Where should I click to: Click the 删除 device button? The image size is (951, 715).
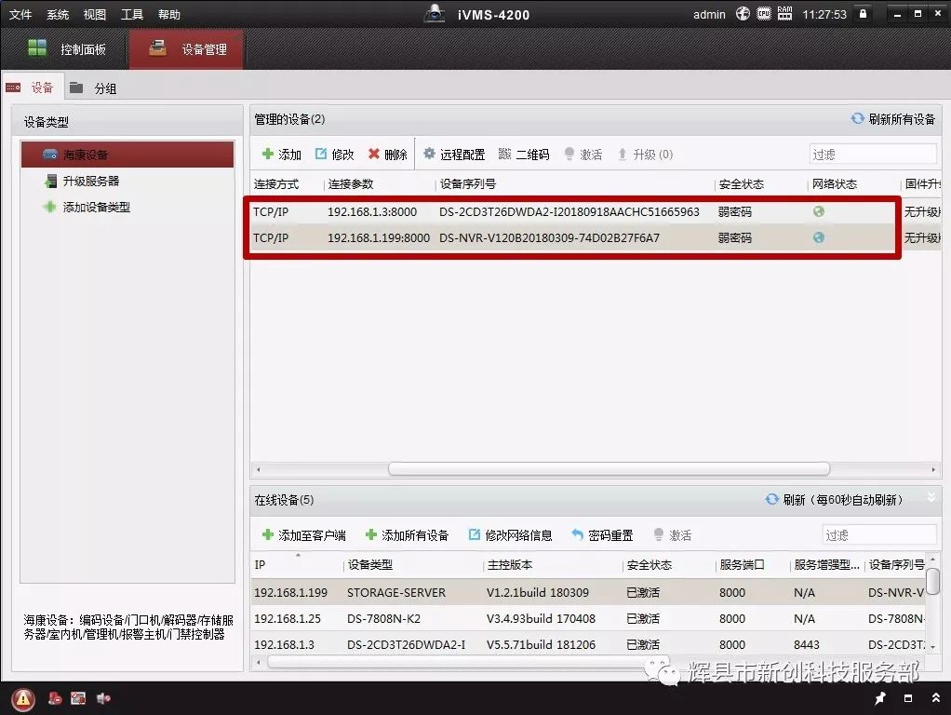pyautogui.click(x=387, y=155)
